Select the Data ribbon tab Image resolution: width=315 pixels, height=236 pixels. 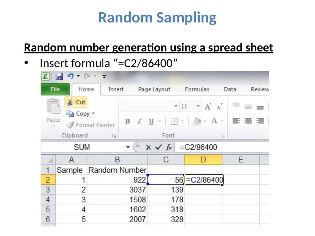pos(230,89)
